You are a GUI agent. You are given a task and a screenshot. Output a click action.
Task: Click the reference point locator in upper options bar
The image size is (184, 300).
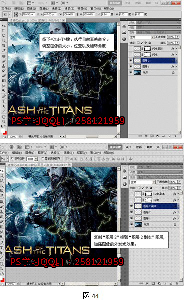click(x=16, y=14)
